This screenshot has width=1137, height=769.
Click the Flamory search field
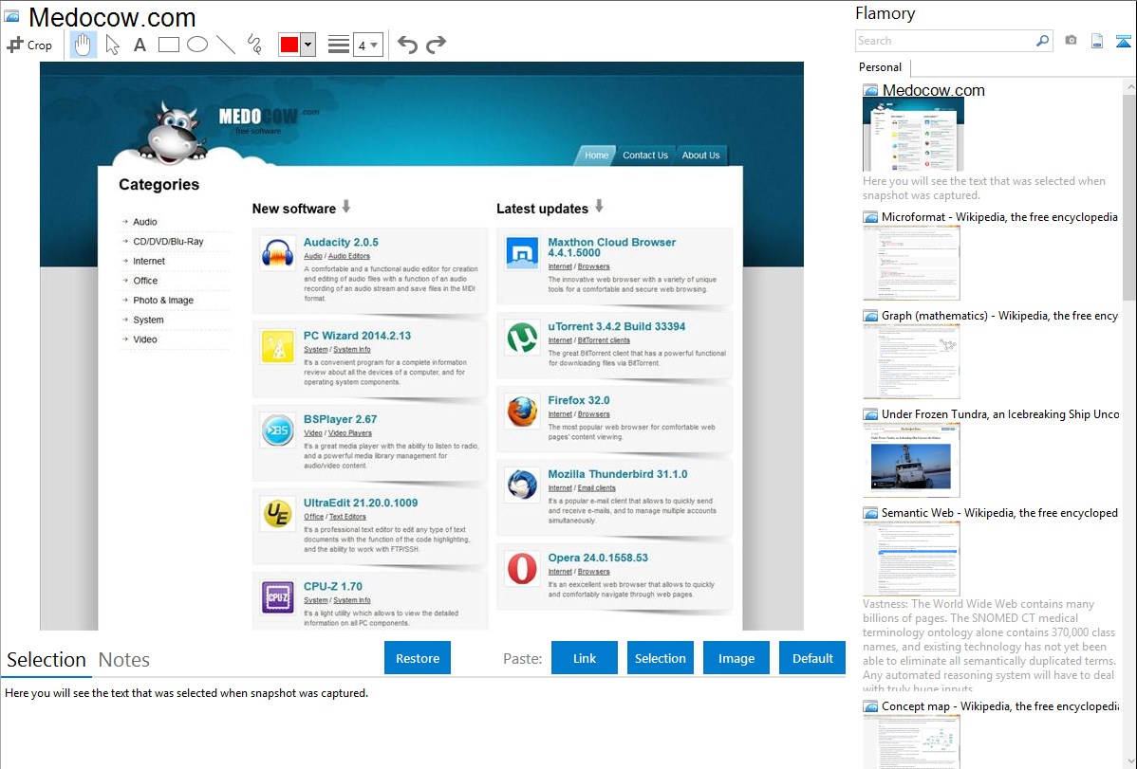(x=944, y=41)
